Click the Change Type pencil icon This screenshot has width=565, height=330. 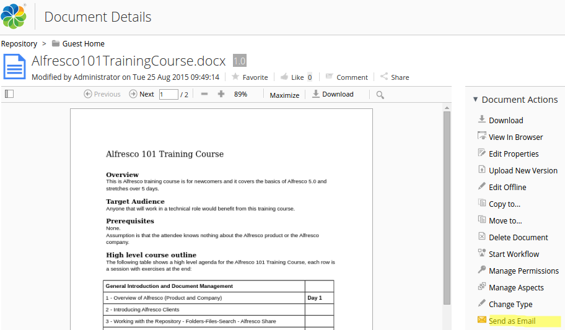tap(482, 303)
